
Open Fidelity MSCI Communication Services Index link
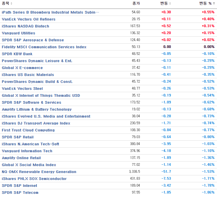click(44, 47)
